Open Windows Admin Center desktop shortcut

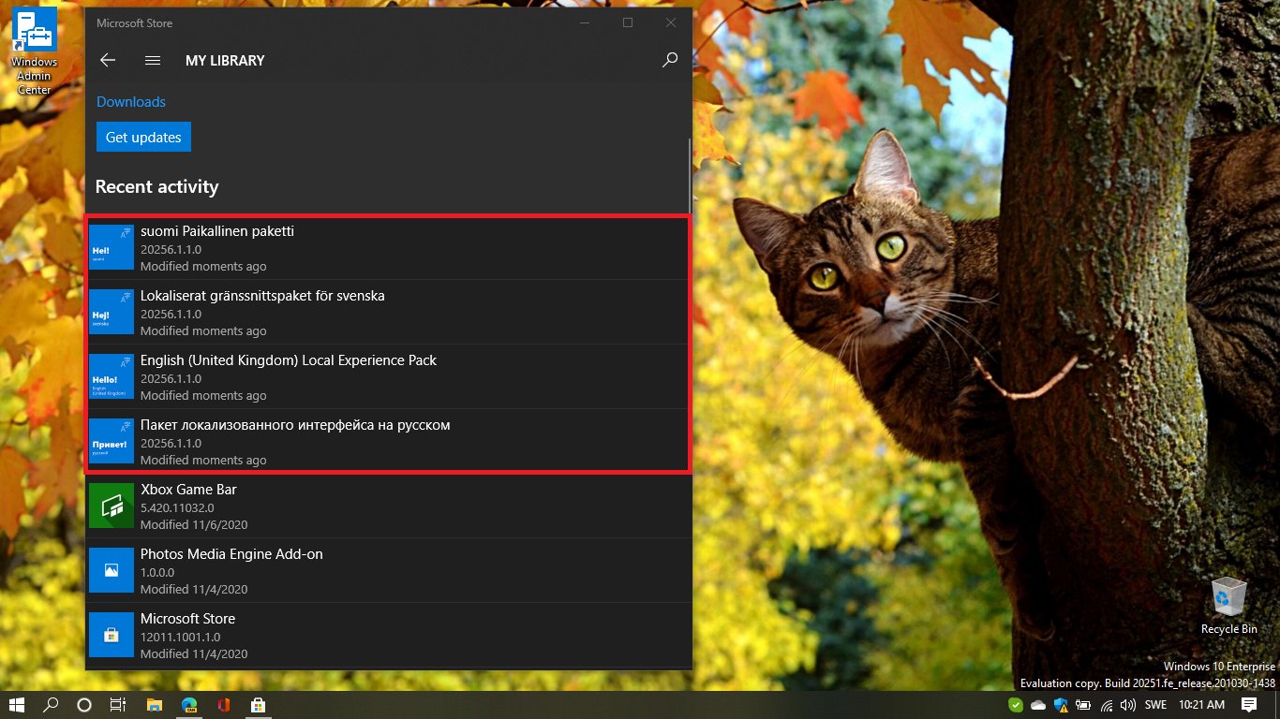point(35,51)
